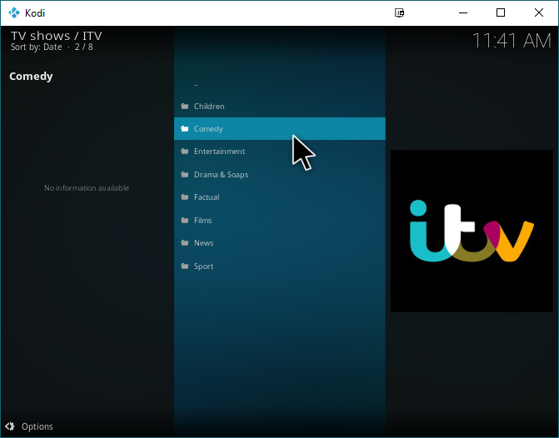Screen dimensions: 559x438
Task: Go up via the parent ".." entry
Action: (196, 84)
